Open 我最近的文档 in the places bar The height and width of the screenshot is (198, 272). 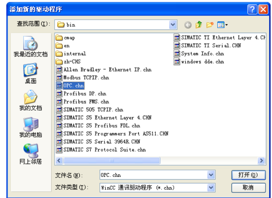point(31,46)
